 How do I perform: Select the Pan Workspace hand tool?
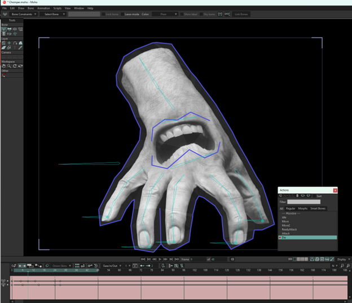(4, 66)
